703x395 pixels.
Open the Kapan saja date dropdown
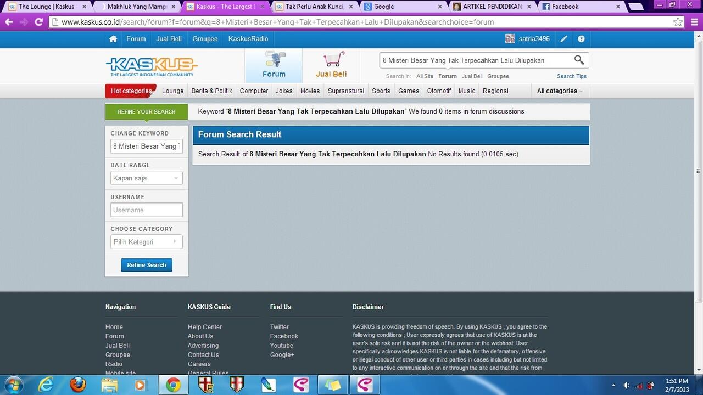(x=147, y=178)
